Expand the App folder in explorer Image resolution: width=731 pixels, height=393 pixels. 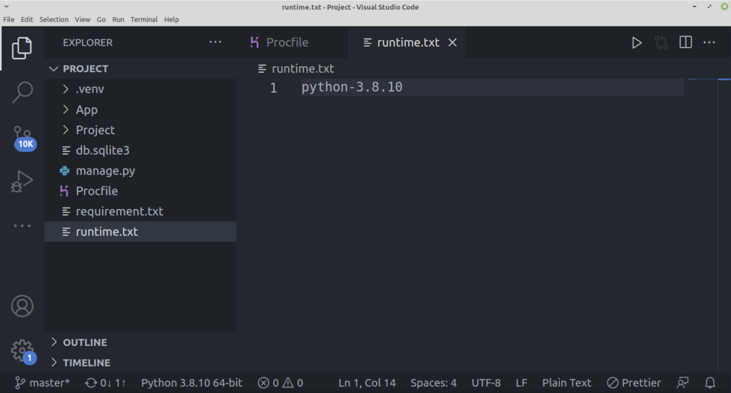(x=86, y=110)
